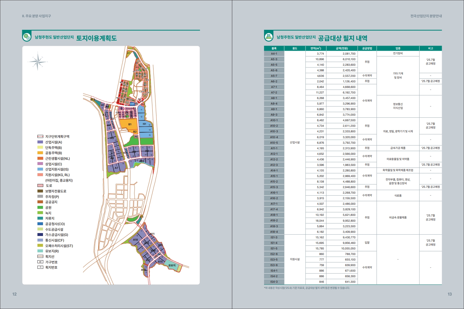
Task: Click the 전국산업단지 분양안내 page header
Action: [426, 16]
